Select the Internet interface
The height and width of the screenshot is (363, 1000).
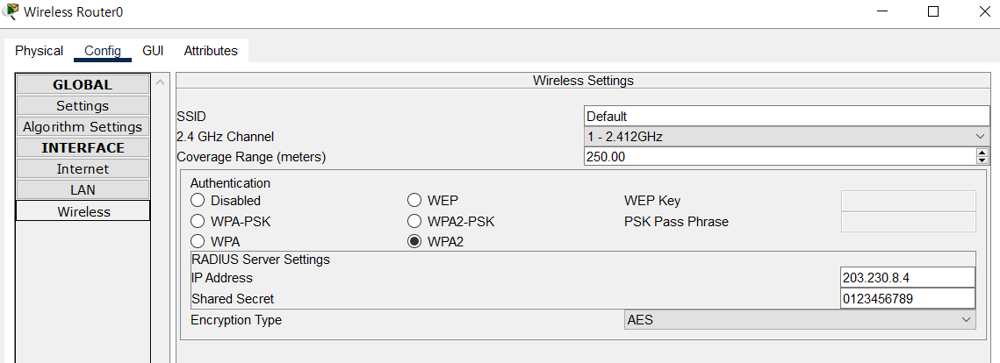click(83, 169)
